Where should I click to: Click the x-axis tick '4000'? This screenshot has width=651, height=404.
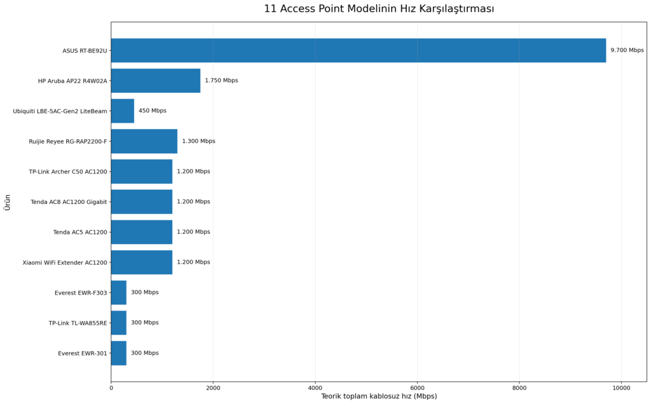tap(315, 388)
